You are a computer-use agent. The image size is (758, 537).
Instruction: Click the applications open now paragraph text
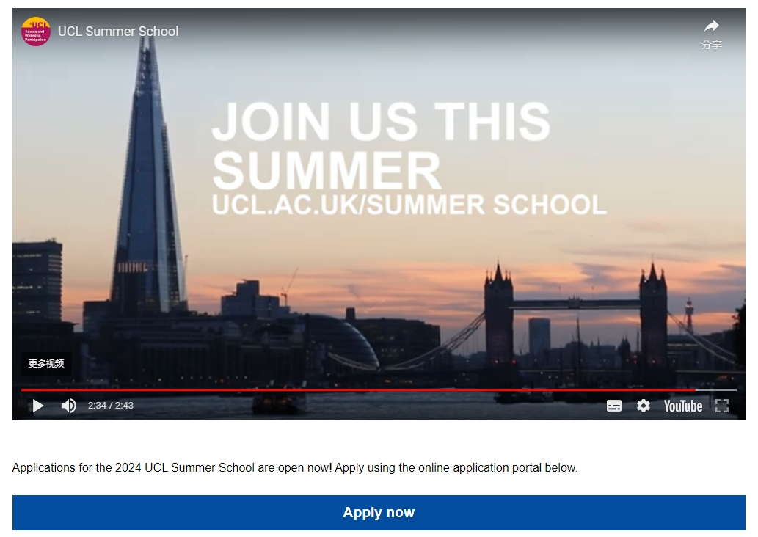click(295, 468)
